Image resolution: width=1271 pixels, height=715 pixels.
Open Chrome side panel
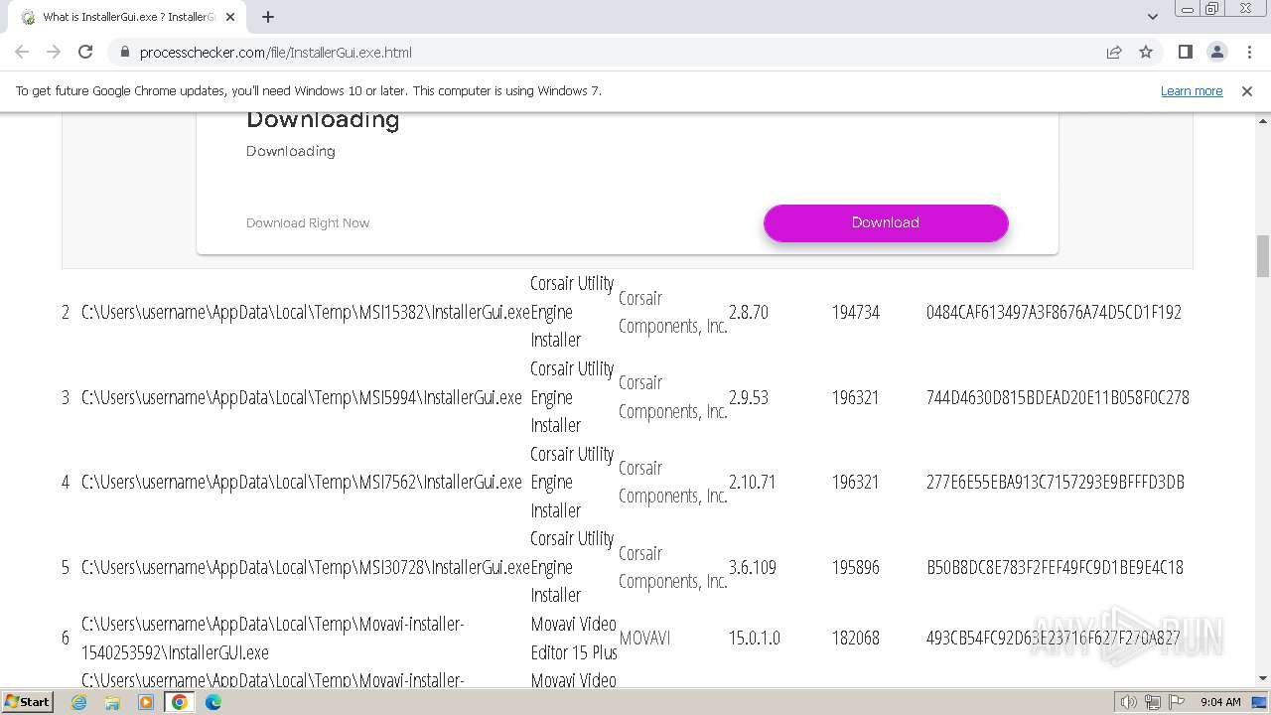1185,52
